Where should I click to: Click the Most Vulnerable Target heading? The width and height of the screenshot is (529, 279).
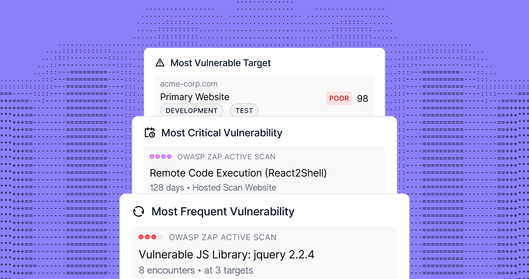point(221,63)
